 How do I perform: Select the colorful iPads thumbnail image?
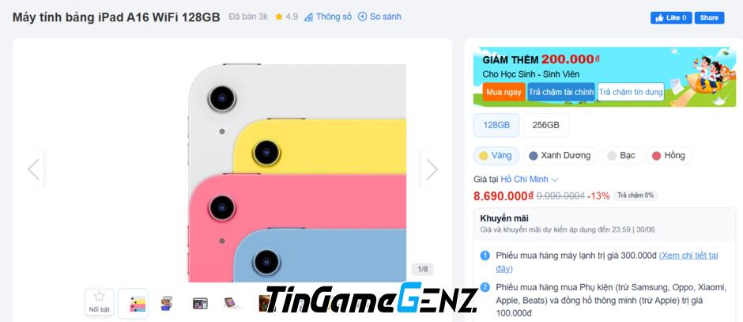(x=133, y=304)
